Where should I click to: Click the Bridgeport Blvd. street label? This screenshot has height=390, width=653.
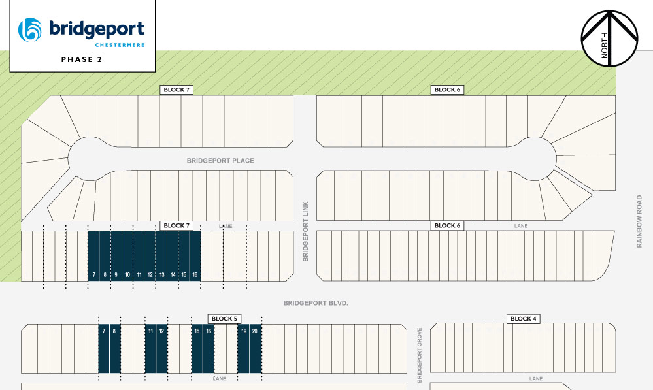(x=316, y=303)
